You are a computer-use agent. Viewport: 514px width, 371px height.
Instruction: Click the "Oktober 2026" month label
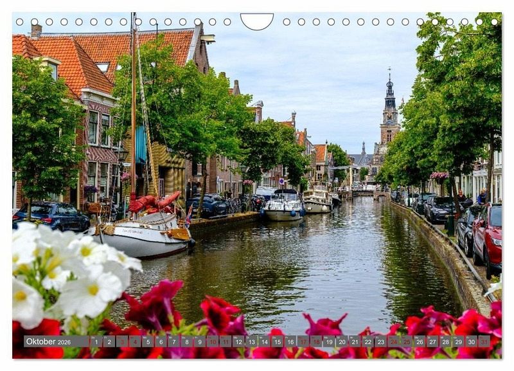point(49,341)
